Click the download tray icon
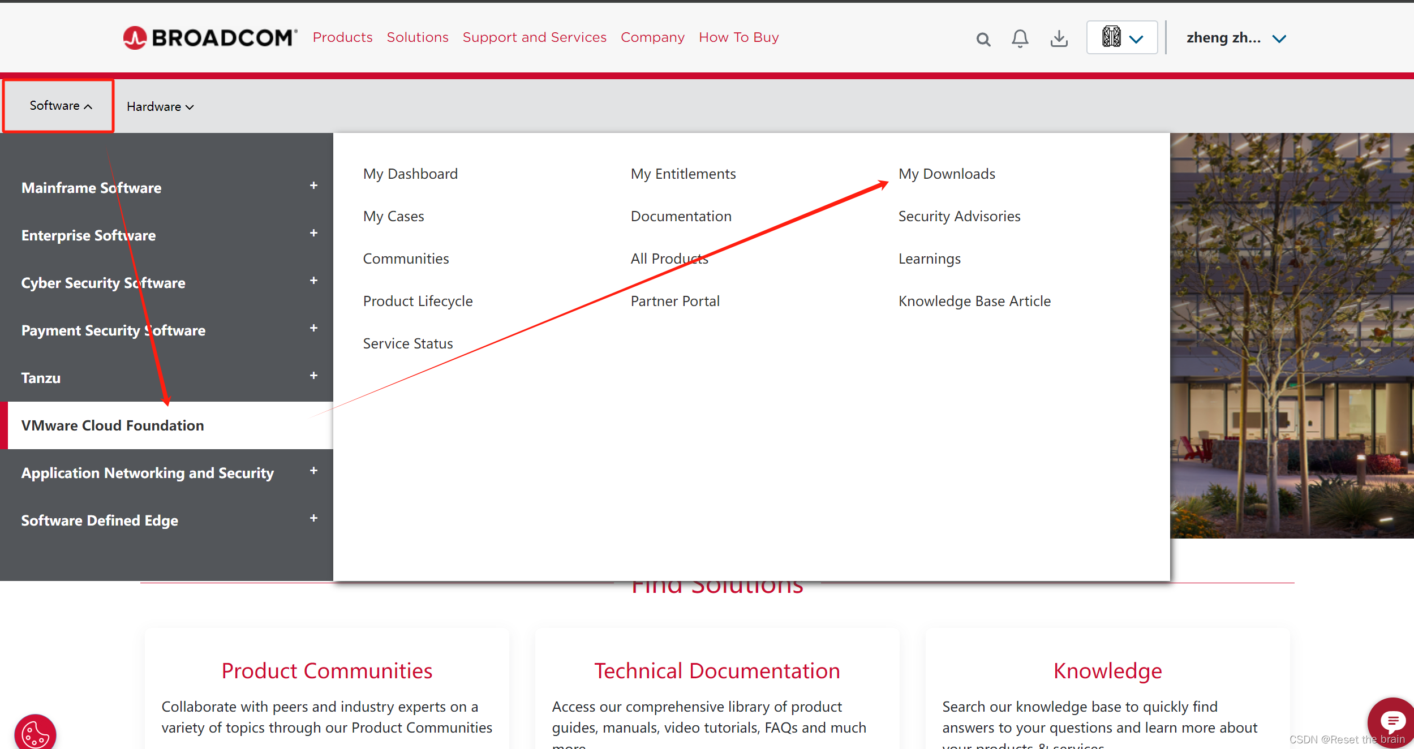Viewport: 1414px width, 749px height. tap(1059, 38)
